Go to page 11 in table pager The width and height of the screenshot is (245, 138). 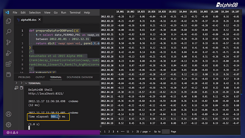[x=128, y=132]
